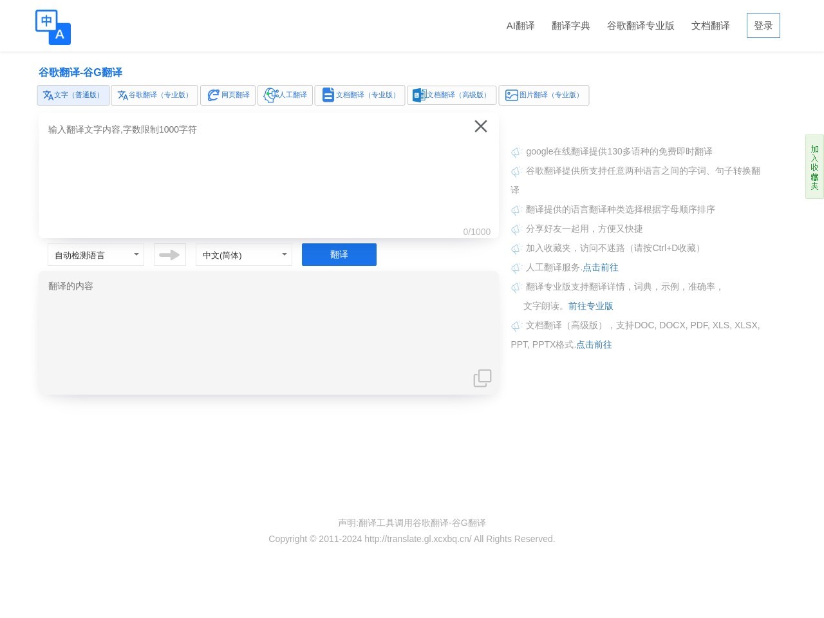Open the 翻译字典 menu item
824x618 pixels.
pos(570,26)
